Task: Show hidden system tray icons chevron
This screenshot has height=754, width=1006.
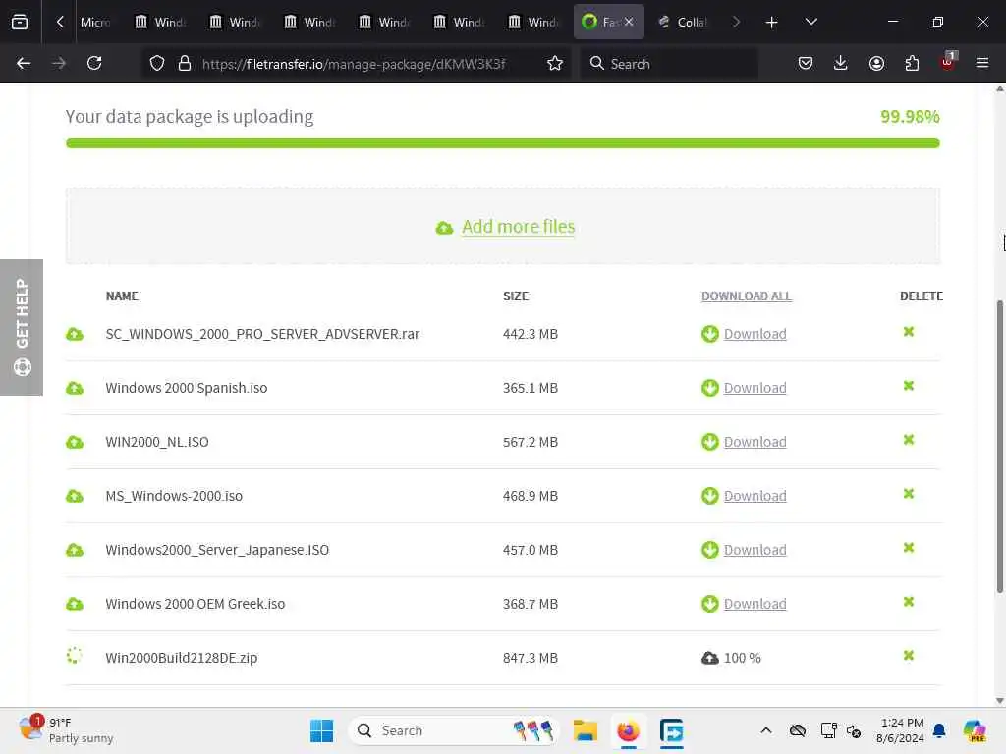Action: coord(766,730)
